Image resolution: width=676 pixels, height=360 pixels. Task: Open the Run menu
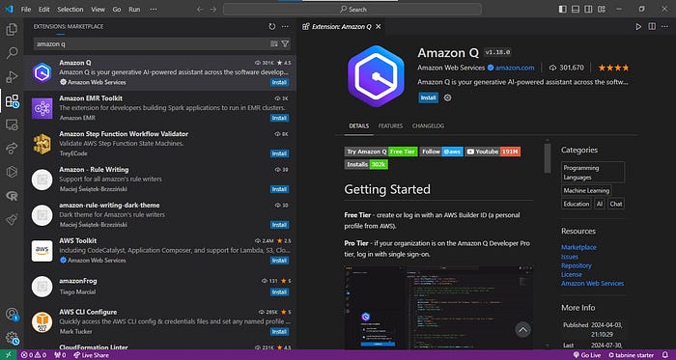tap(134, 9)
